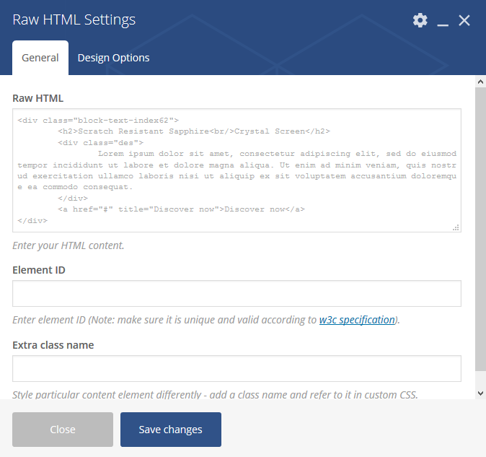Open the w3c specification link
This screenshot has height=457, width=486.
(x=357, y=320)
